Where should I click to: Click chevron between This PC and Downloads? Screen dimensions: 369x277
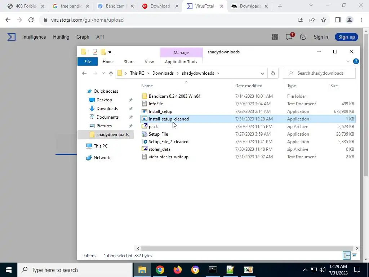[148, 73]
